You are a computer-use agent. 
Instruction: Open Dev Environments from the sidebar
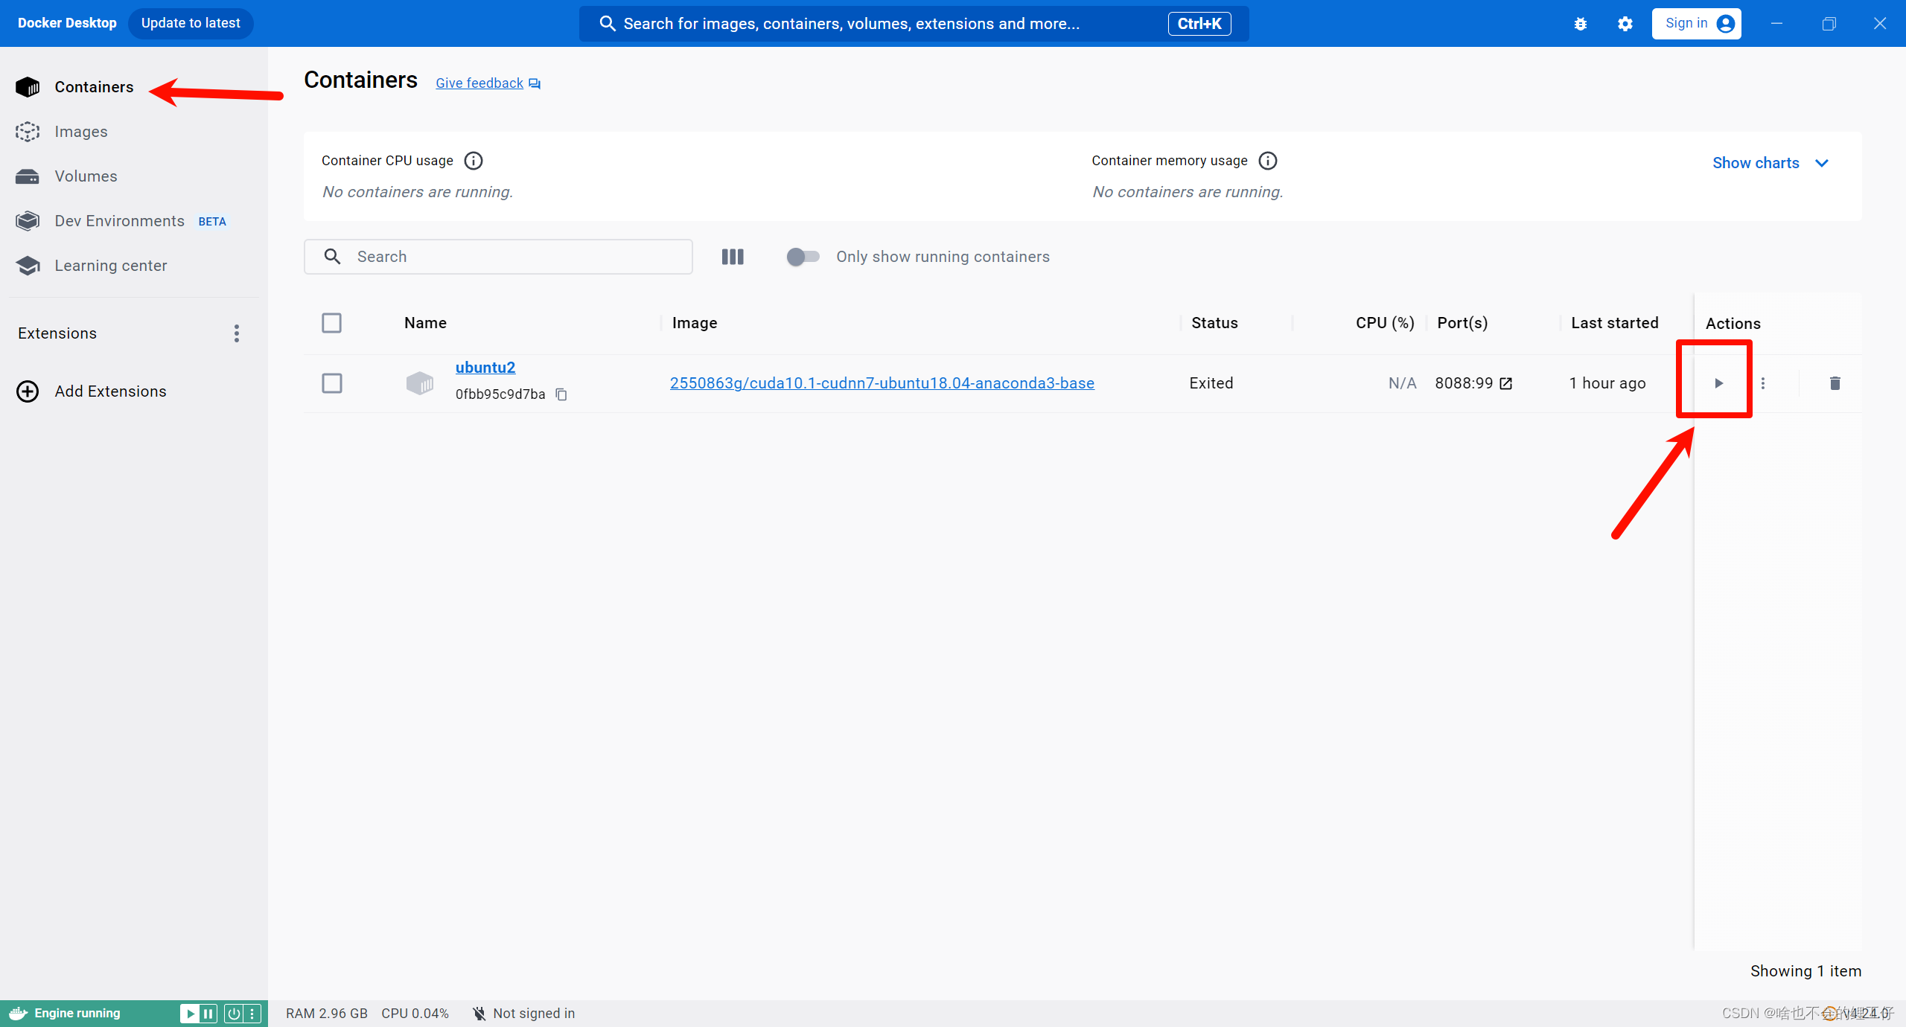click(119, 220)
